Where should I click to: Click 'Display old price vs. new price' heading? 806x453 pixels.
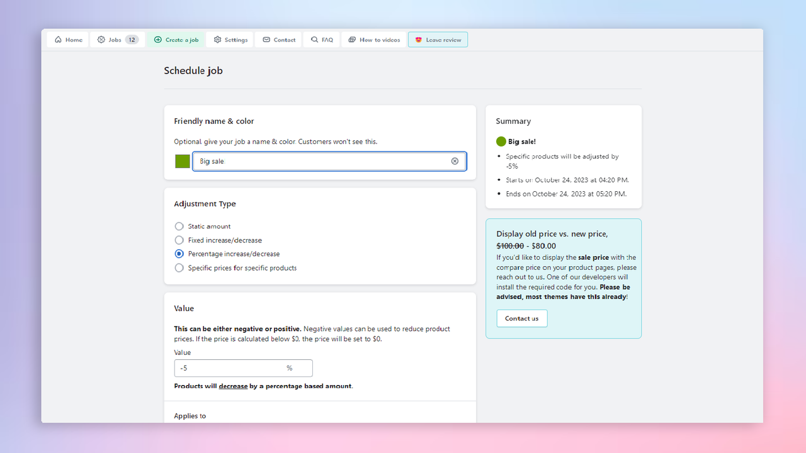(552, 234)
